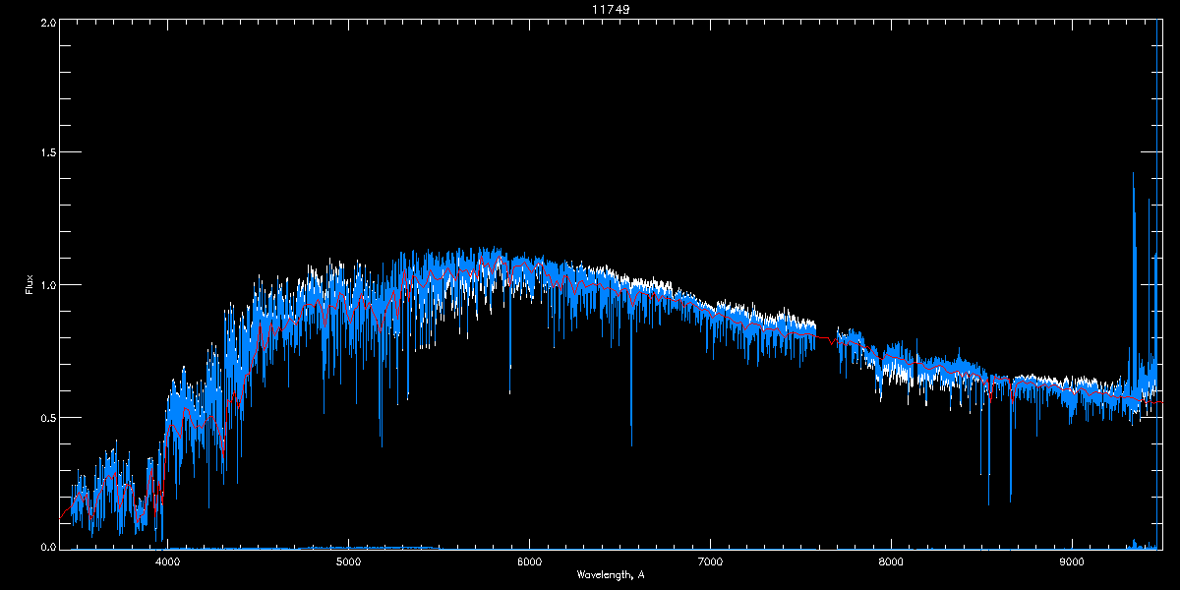Click the 2.0 tick label on y-axis
The image size is (1180, 590).
point(46,23)
